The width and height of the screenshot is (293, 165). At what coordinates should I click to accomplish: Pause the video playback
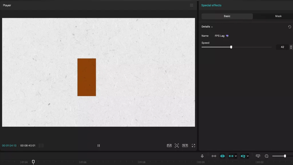tap(98, 145)
